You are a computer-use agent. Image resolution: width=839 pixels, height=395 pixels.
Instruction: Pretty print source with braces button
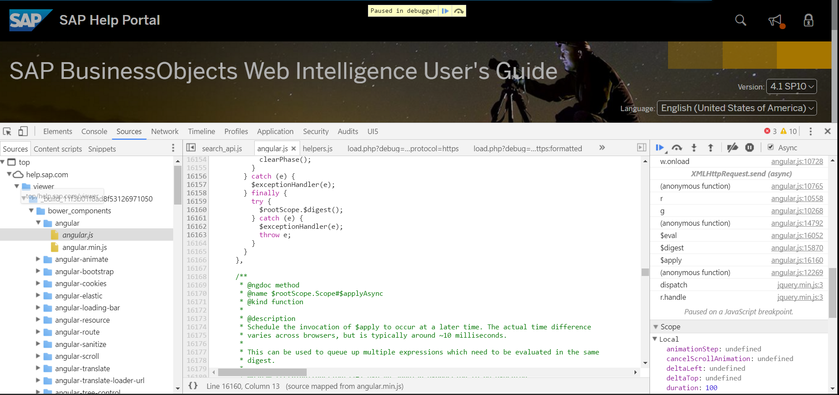click(193, 386)
